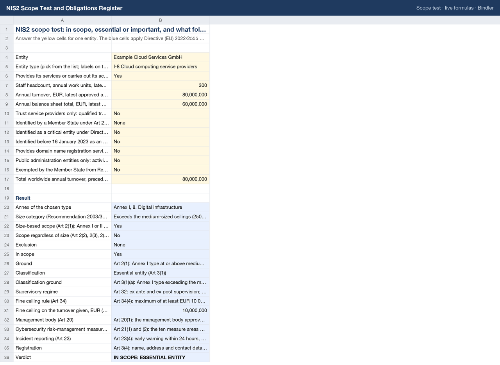
Task: Click the 'Size category (Recommendation 2003/3…' label
Action: 62,216
